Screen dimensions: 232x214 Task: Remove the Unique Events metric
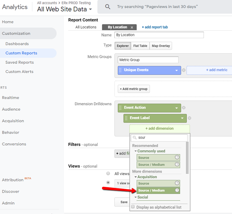pyautogui.click(x=184, y=70)
